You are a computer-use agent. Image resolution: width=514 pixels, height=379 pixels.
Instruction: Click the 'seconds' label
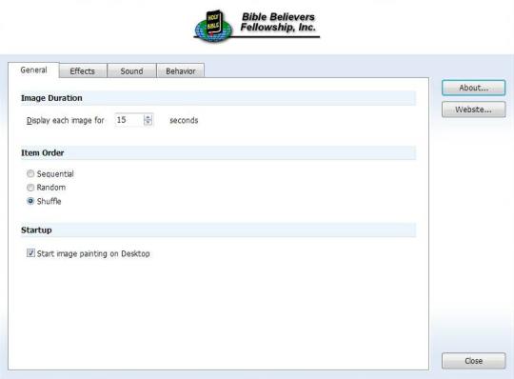184,120
